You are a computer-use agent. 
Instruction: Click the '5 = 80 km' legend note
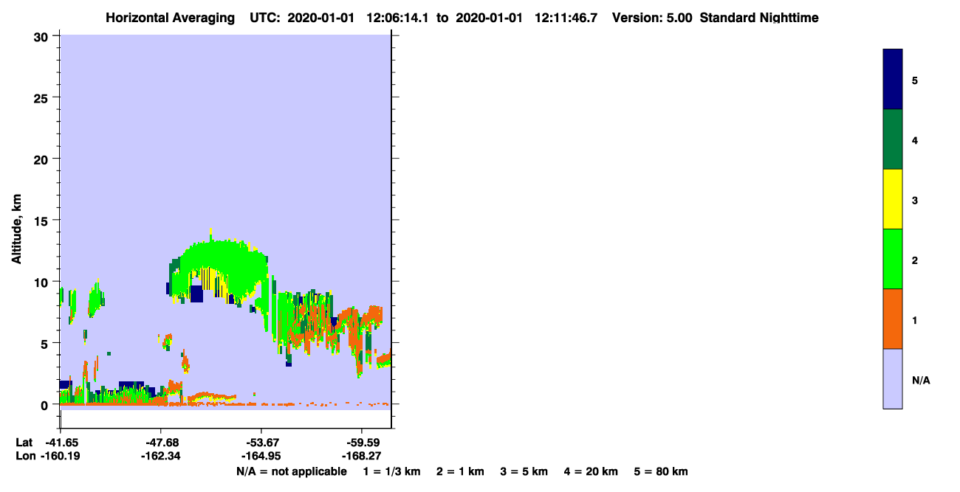(x=661, y=472)
